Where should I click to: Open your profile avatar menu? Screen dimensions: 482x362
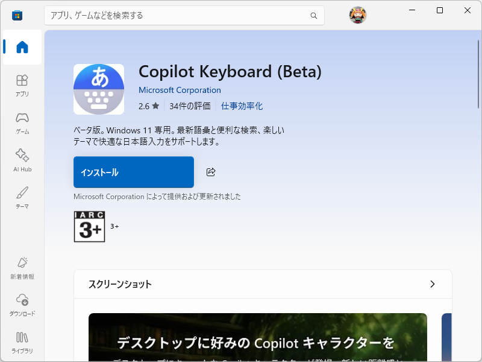point(357,16)
